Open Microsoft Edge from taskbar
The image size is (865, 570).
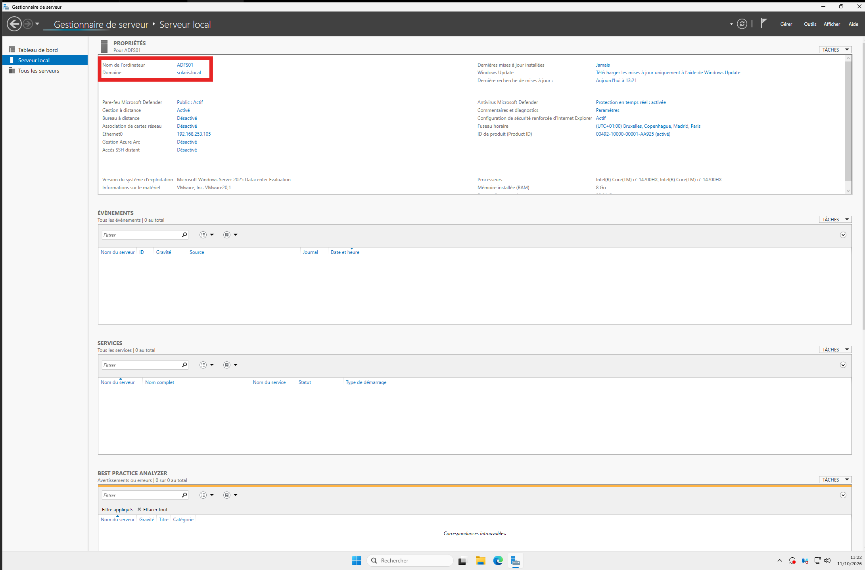498,560
